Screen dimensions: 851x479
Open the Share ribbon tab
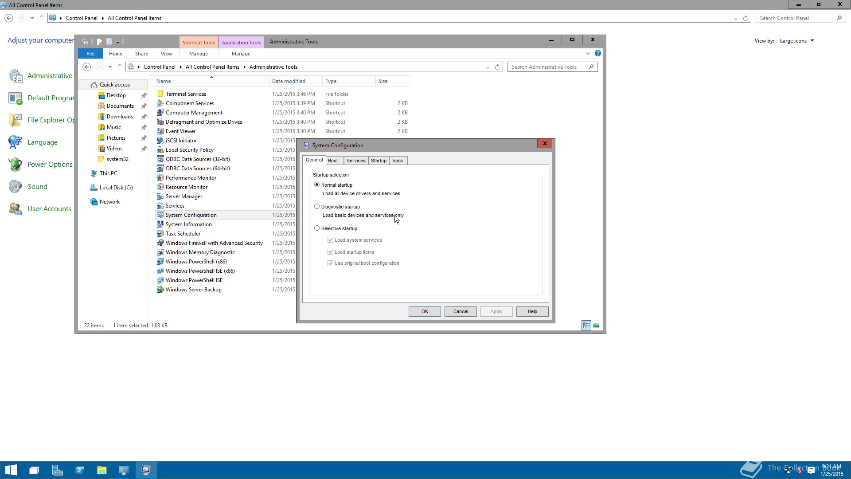click(141, 54)
